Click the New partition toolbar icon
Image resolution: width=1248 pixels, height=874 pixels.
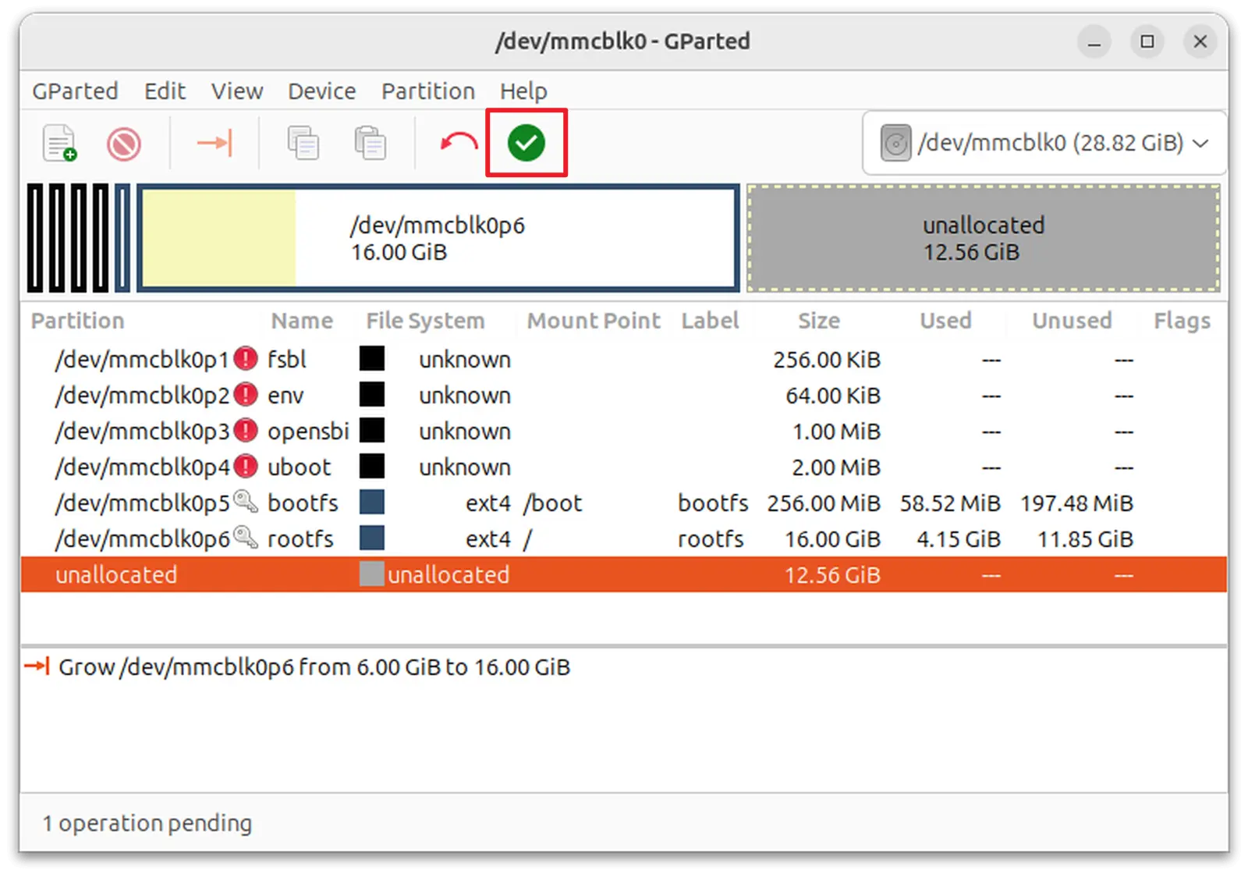[x=59, y=143]
